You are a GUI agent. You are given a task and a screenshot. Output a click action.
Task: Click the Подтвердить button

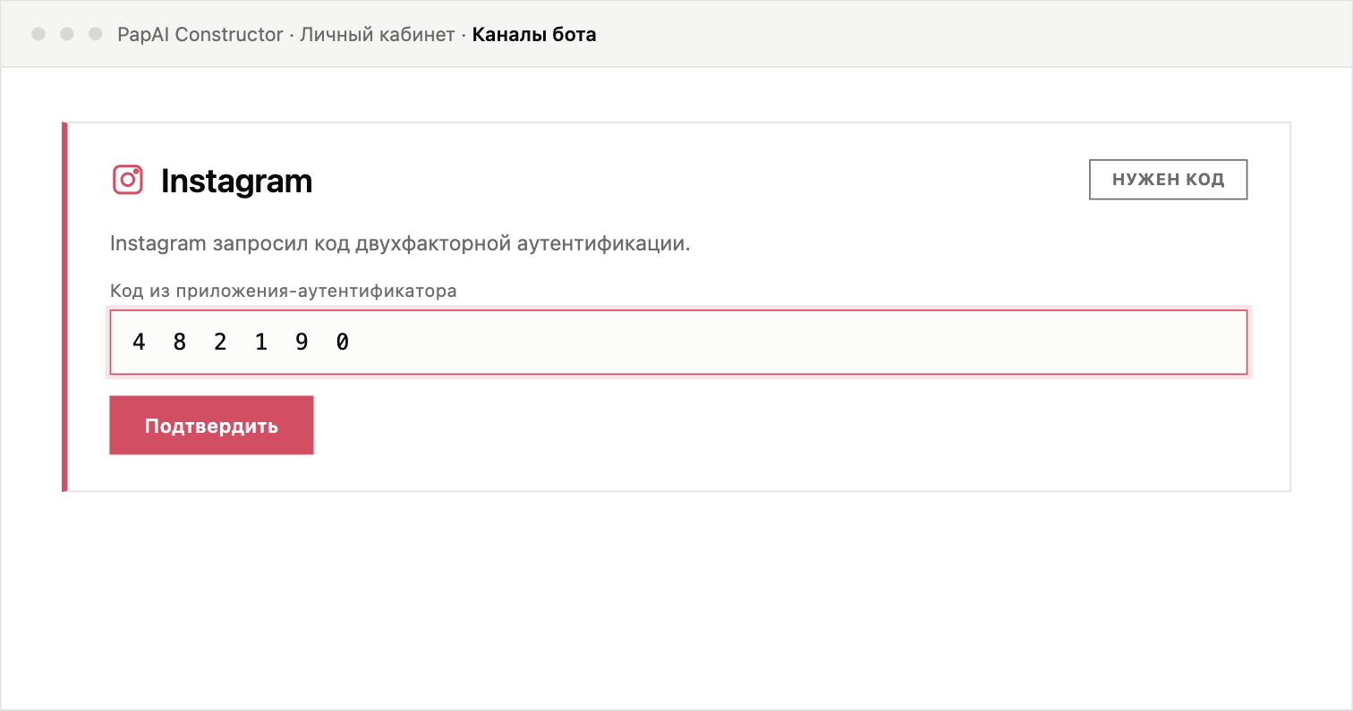click(x=211, y=426)
